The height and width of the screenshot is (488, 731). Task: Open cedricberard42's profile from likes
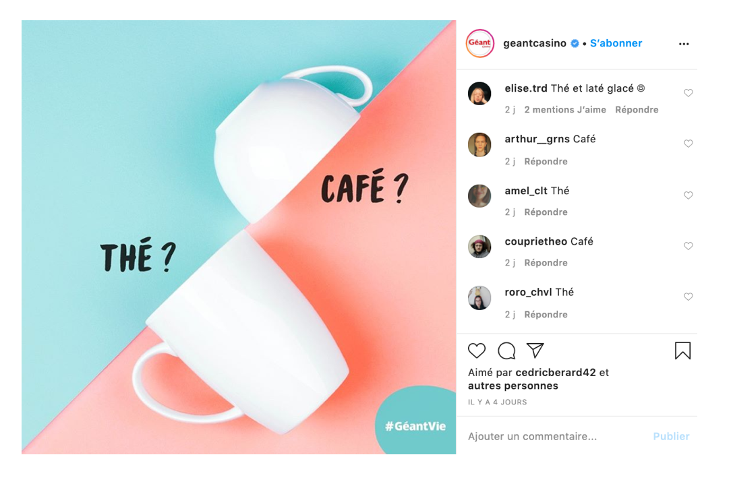click(x=556, y=373)
